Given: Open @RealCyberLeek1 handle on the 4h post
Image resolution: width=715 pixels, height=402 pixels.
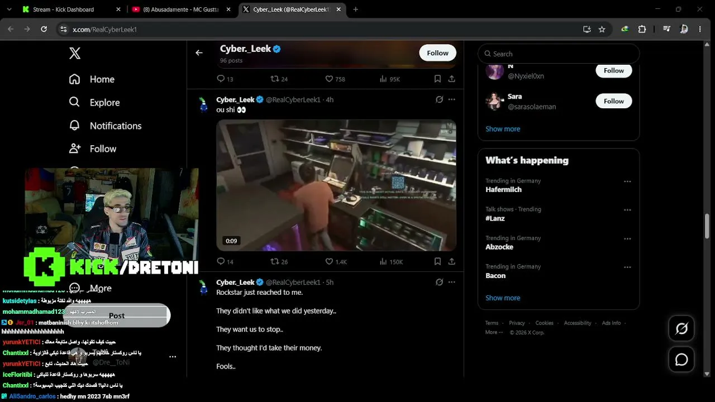Looking at the screenshot, I should (x=293, y=99).
